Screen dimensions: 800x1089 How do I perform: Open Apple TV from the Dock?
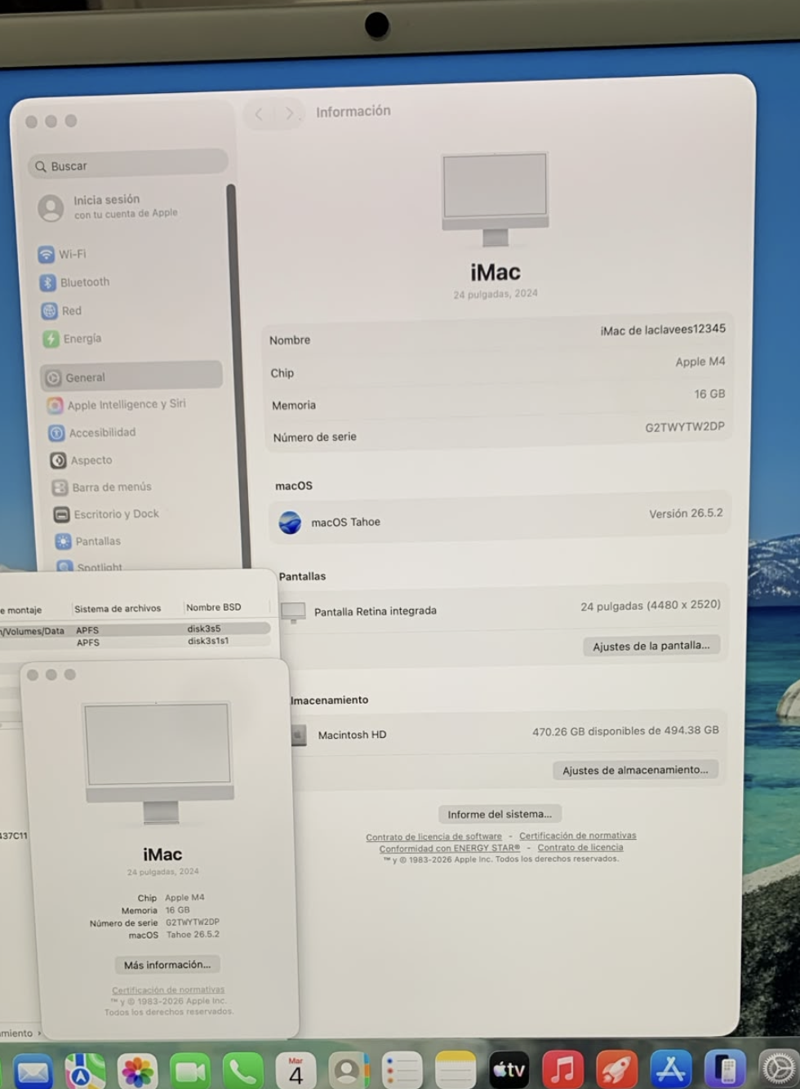coord(509,1069)
